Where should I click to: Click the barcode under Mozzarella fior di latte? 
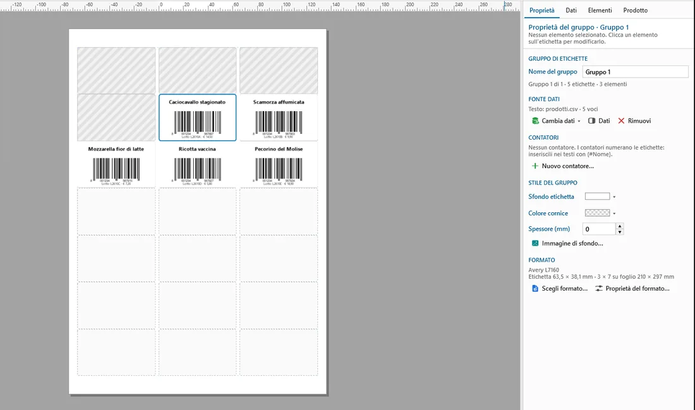(116, 170)
